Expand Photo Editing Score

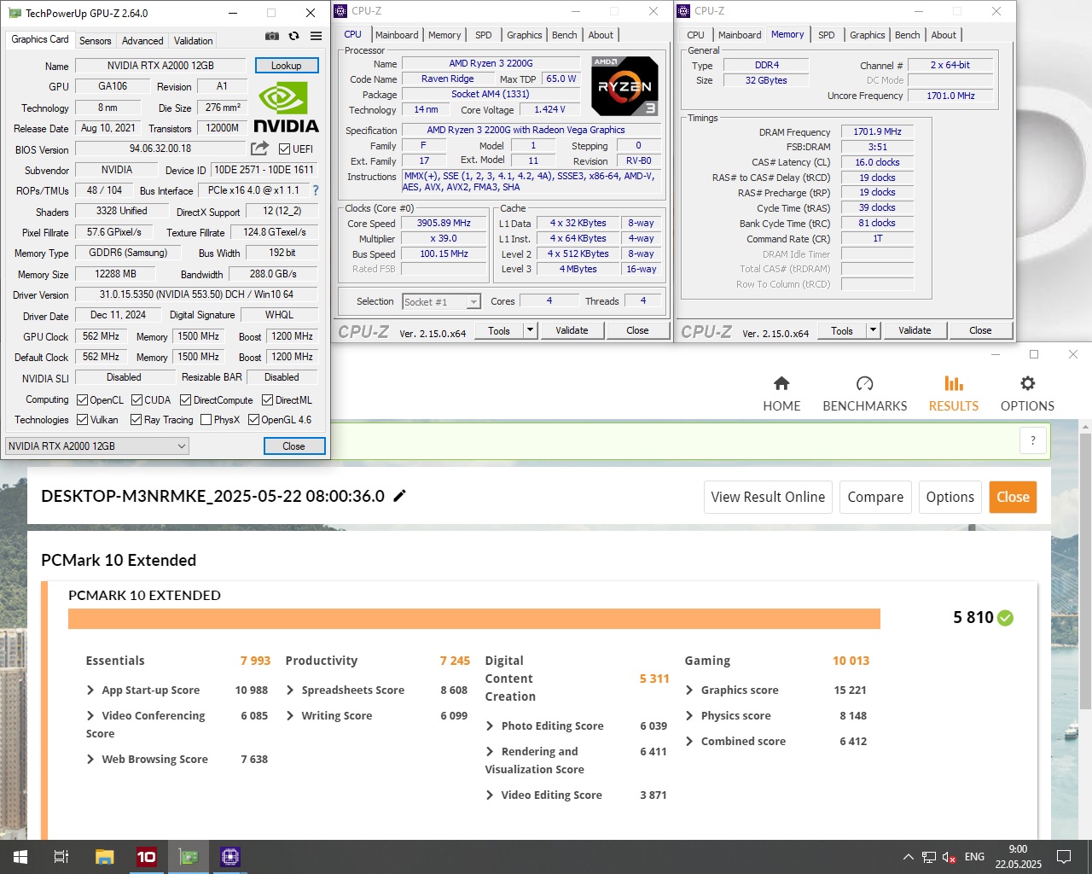490,725
